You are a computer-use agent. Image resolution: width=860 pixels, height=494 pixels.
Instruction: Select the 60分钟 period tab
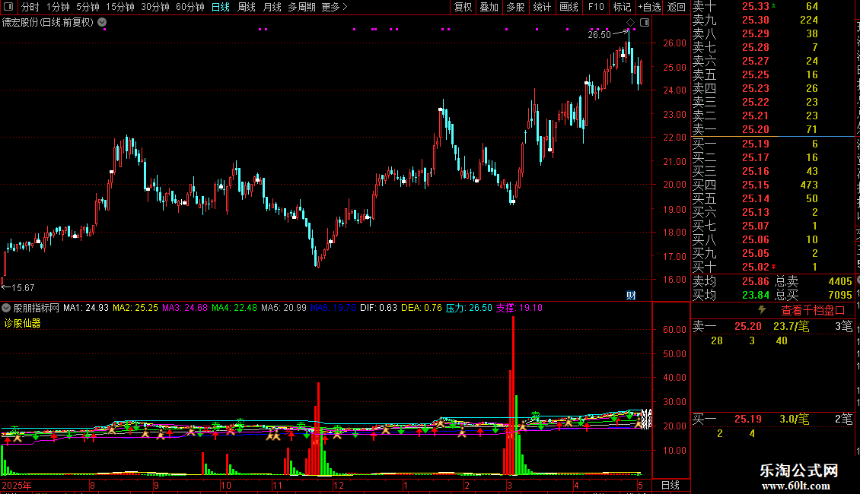tap(190, 7)
